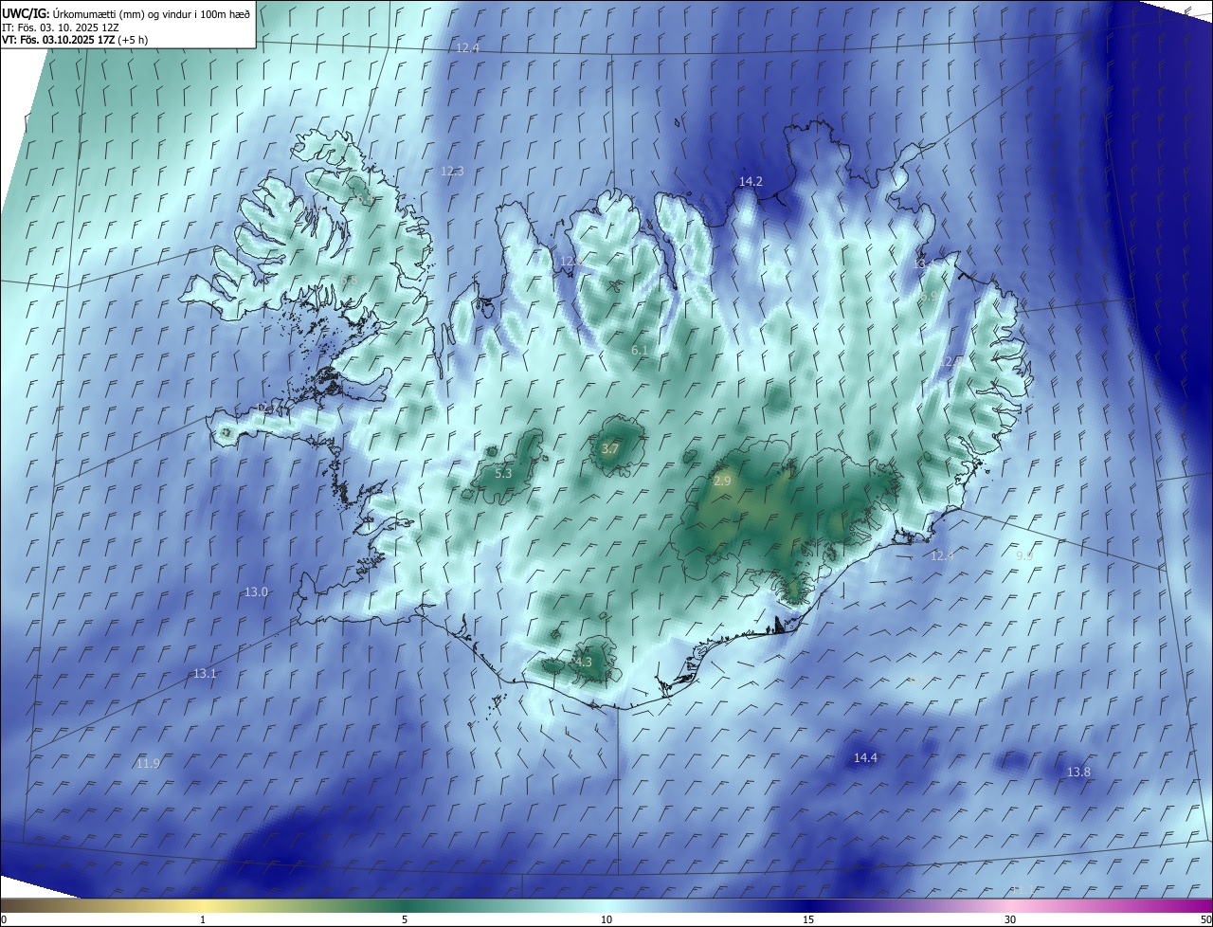Click the 13.1 value off the southwest coast
1213x927 pixels.
coord(205,674)
